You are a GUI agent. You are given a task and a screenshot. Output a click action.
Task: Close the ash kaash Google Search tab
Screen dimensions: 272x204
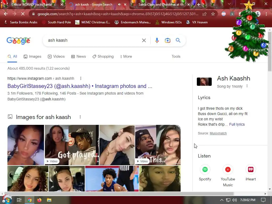(125, 5)
